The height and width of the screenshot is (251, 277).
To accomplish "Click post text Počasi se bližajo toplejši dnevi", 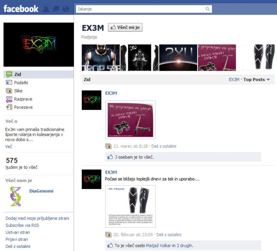I will click(152, 179).
